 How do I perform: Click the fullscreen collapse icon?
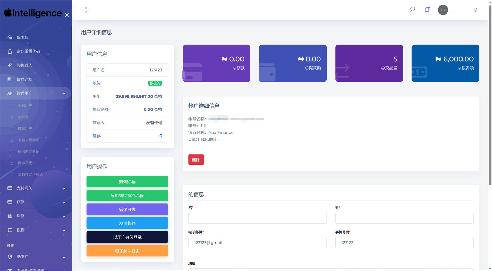tap(86, 10)
